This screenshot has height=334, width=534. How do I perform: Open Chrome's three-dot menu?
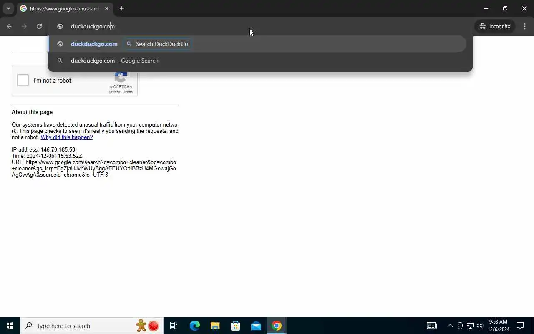pyautogui.click(x=525, y=26)
